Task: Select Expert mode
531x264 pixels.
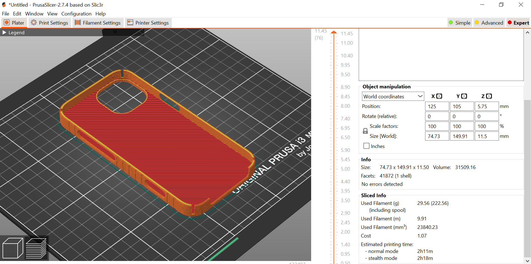Action: pos(518,23)
